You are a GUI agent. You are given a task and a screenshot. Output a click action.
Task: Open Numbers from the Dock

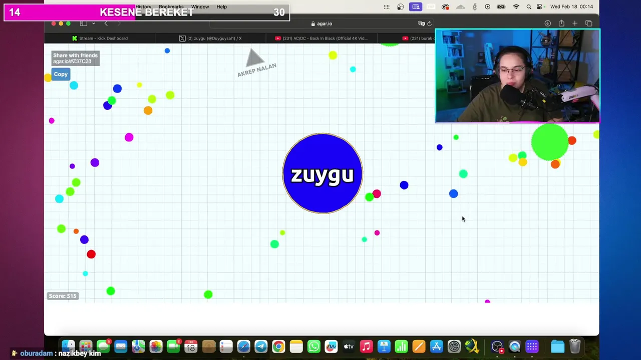tap(401, 346)
